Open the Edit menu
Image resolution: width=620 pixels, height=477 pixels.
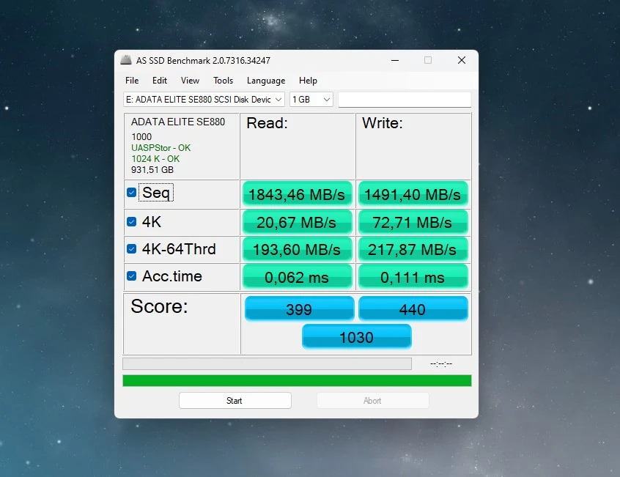tap(159, 81)
